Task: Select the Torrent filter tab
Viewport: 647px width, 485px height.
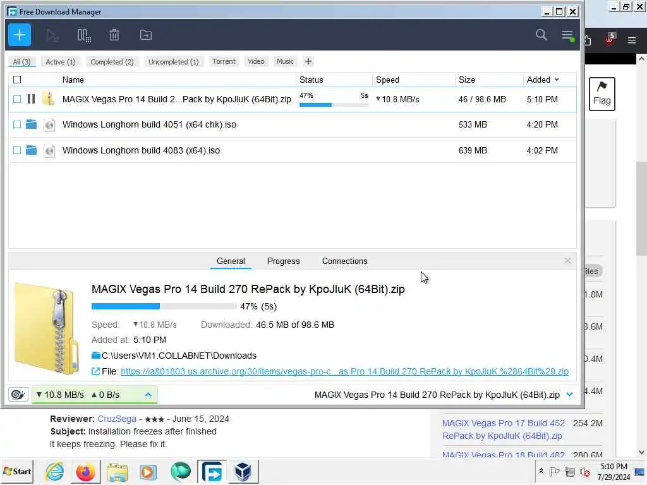Action: click(x=224, y=61)
